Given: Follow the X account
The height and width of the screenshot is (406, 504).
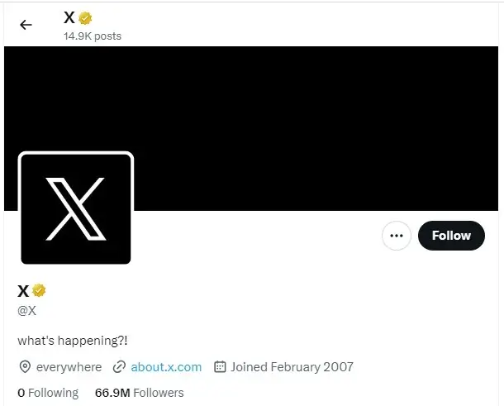Looking at the screenshot, I should tap(451, 236).
